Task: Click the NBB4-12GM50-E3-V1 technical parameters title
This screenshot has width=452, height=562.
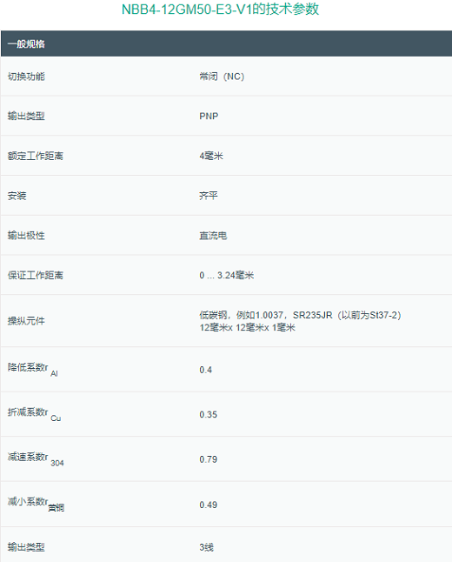Action: [x=220, y=9]
